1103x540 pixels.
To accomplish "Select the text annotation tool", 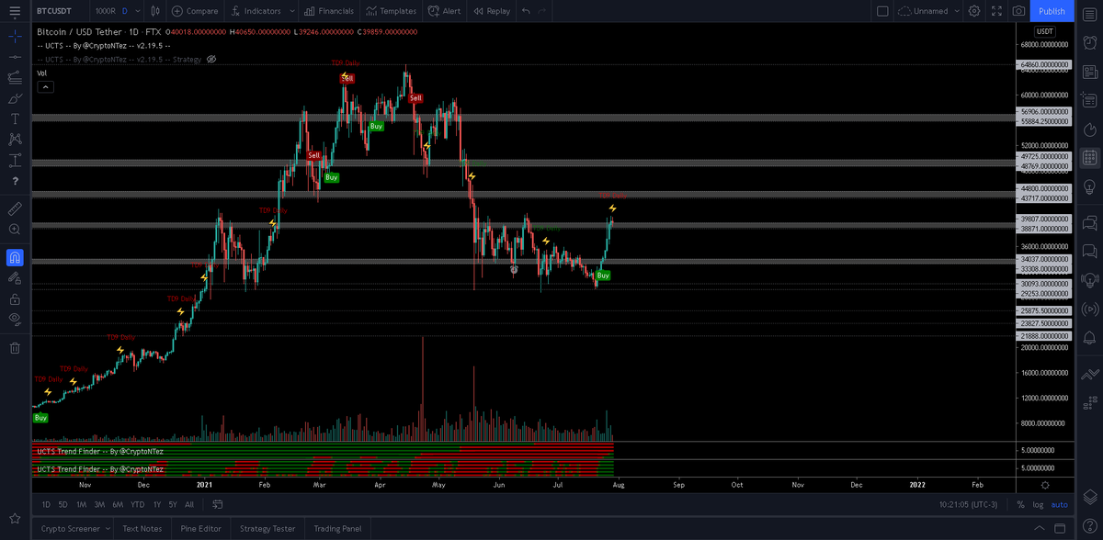I will tap(15, 118).
